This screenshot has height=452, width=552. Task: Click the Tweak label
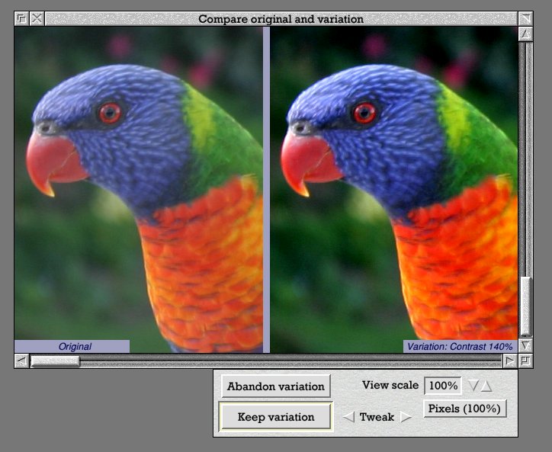click(377, 417)
